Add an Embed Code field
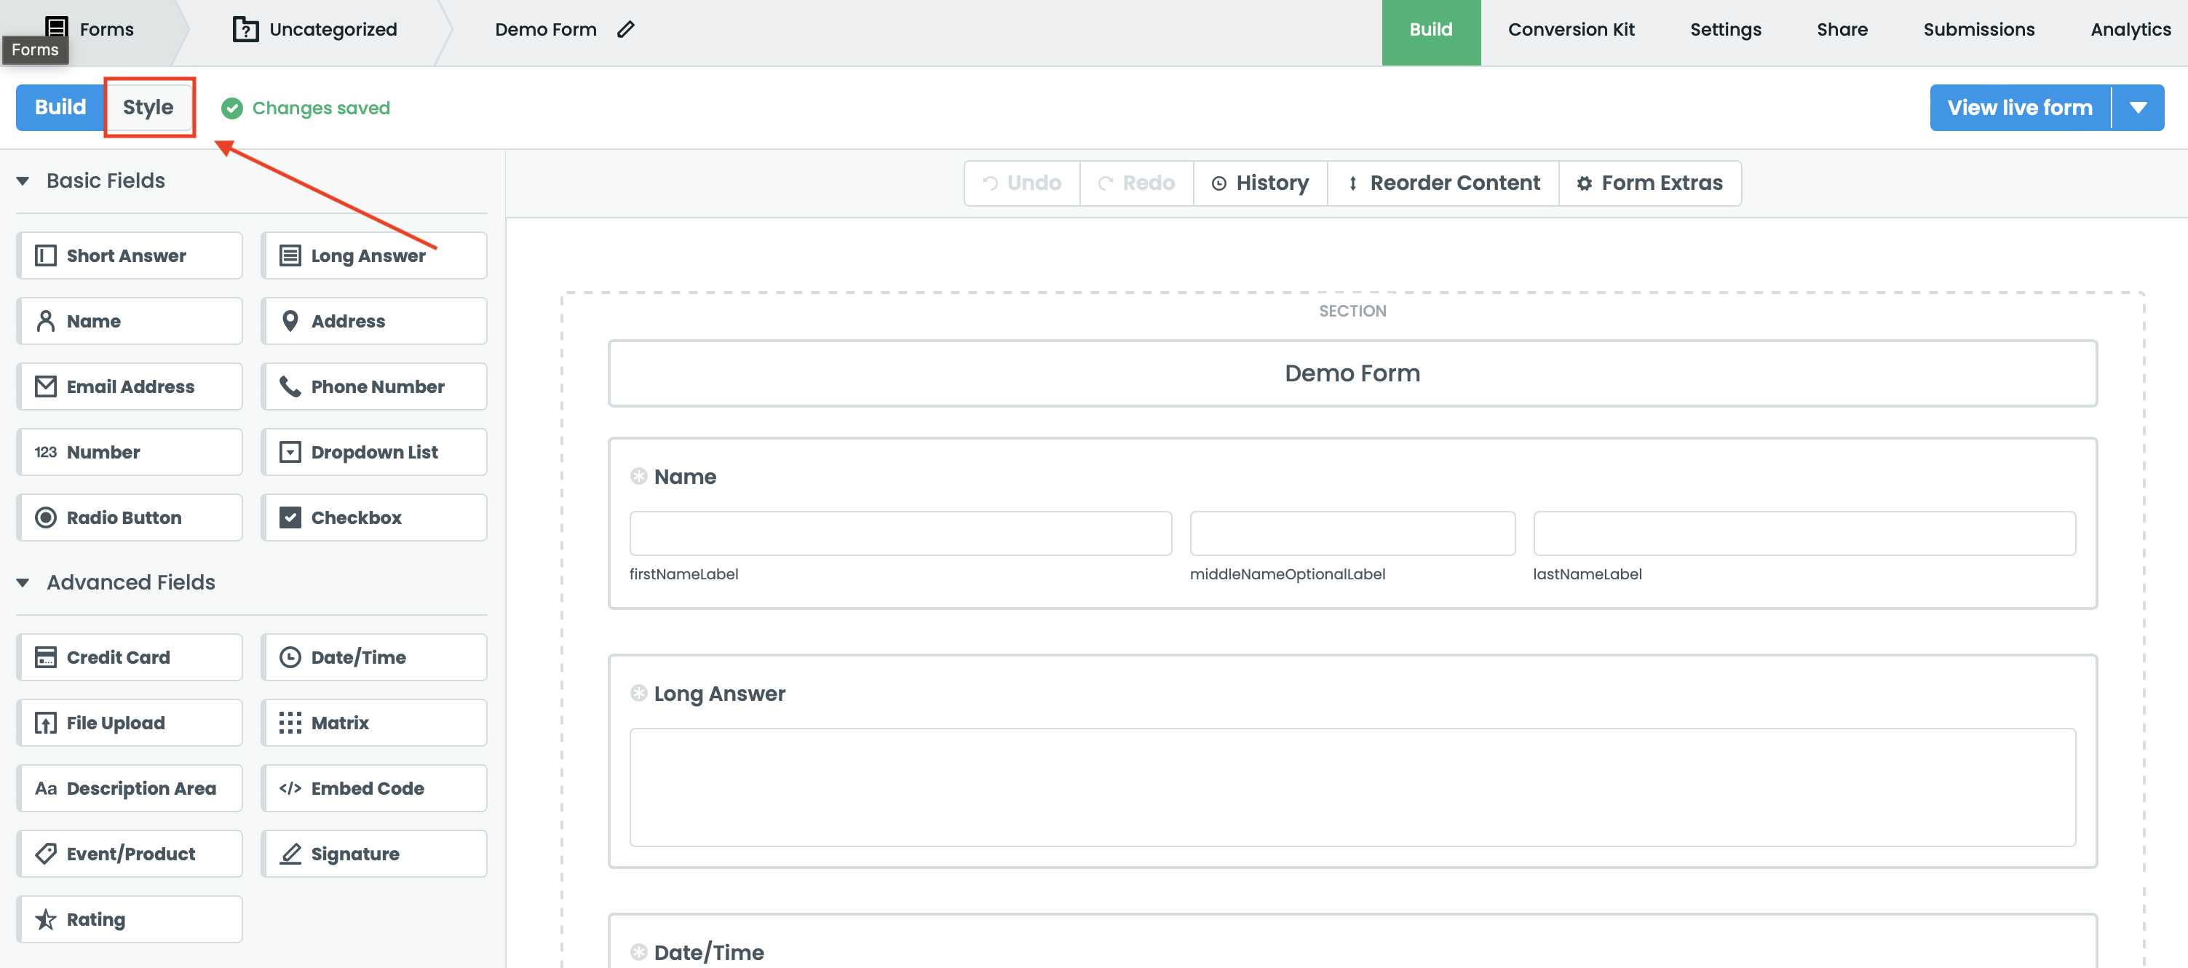Screen dimensions: 2188x968 point(373,788)
